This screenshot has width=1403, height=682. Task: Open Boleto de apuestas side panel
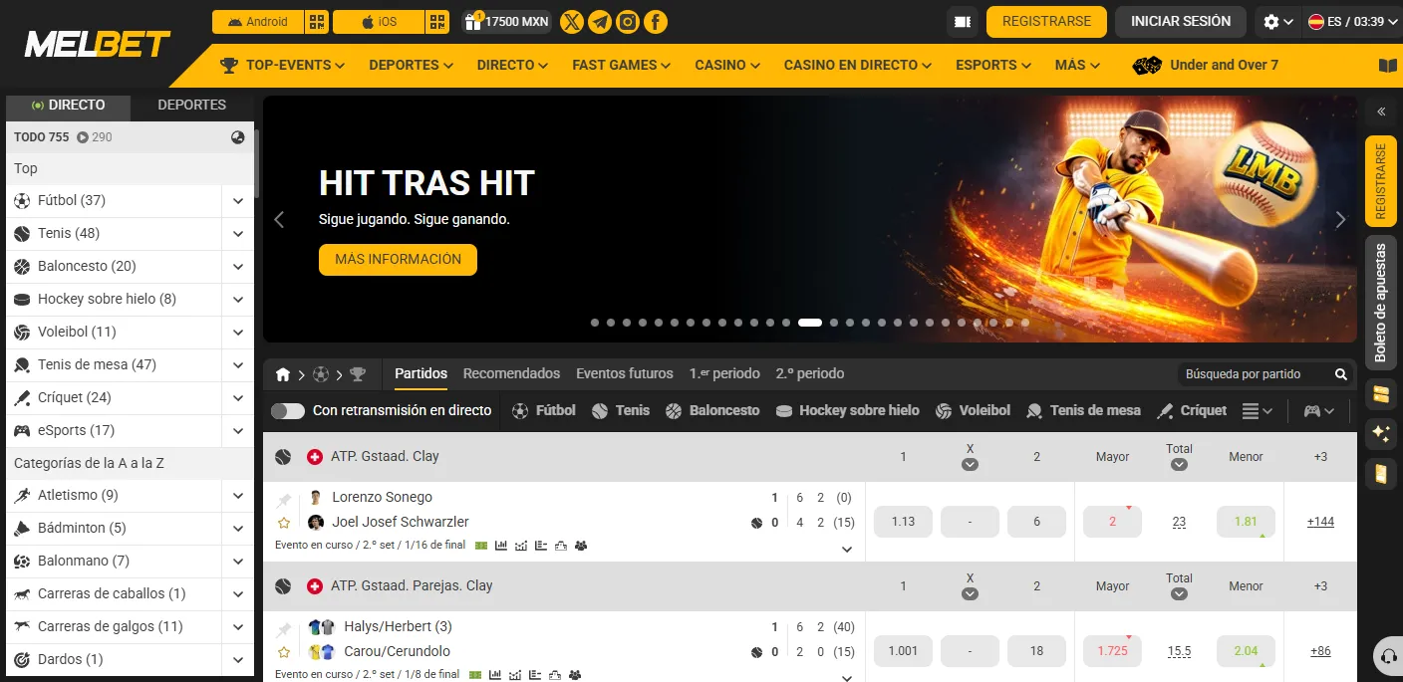pos(1381,303)
